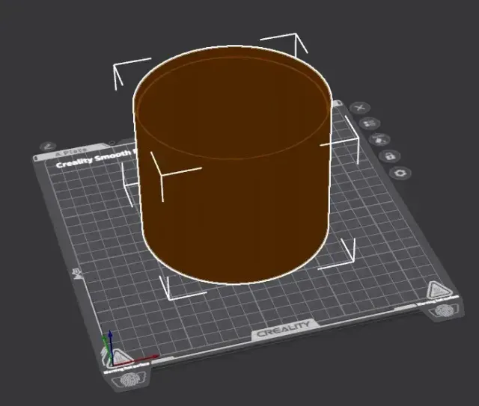479x406 pixels.
Task: Open plate settings gear icon
Action: point(400,173)
